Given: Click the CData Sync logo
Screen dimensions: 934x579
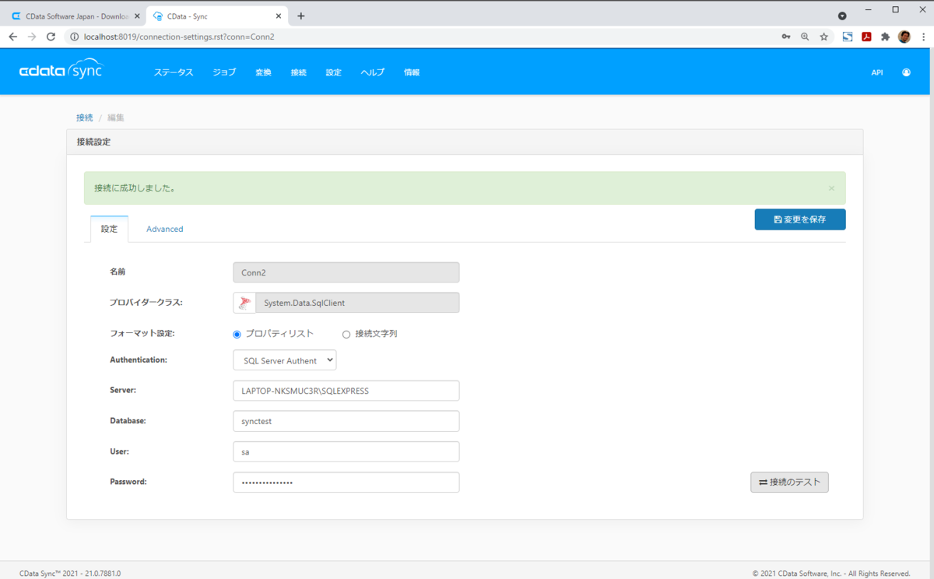Looking at the screenshot, I should [61, 71].
